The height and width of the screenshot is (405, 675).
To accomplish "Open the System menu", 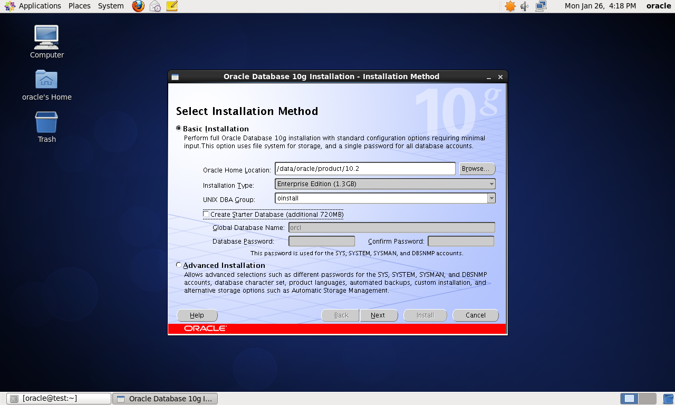I will pos(111,6).
